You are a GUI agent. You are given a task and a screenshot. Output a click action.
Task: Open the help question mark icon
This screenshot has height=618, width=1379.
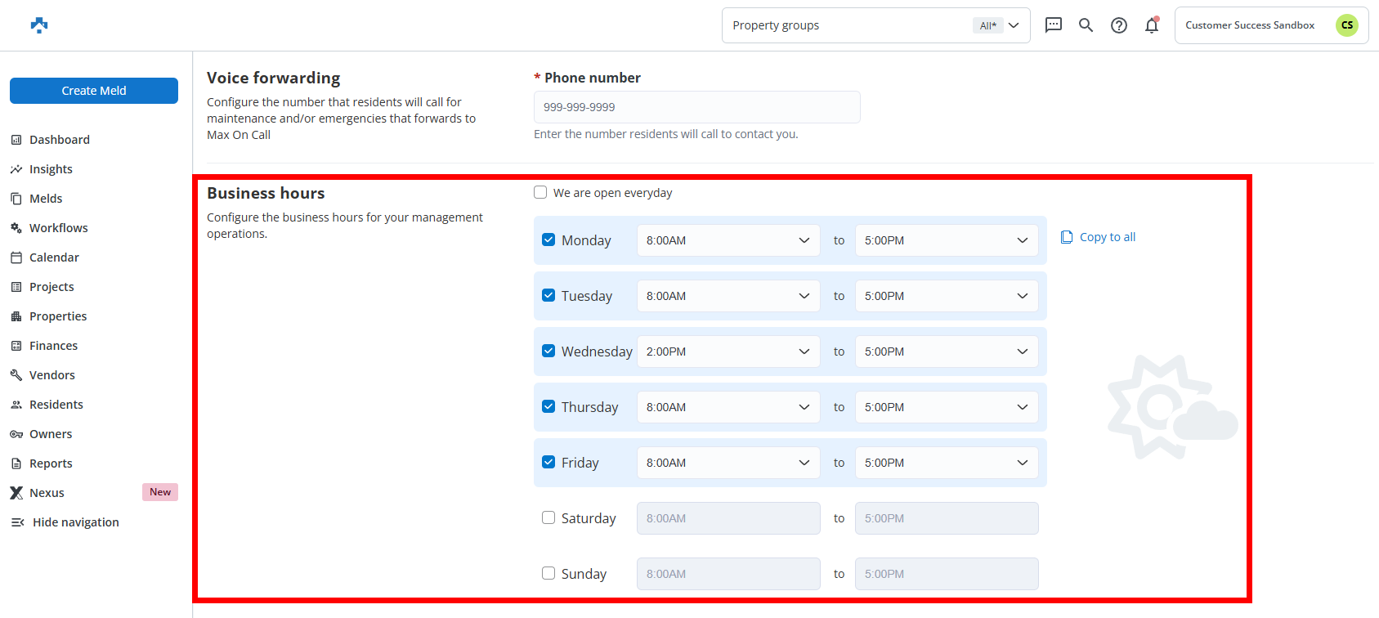point(1119,25)
